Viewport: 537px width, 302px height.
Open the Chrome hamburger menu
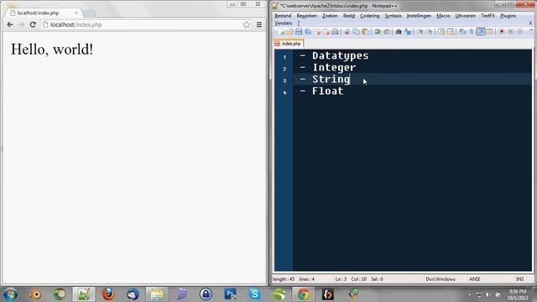pyautogui.click(x=259, y=24)
